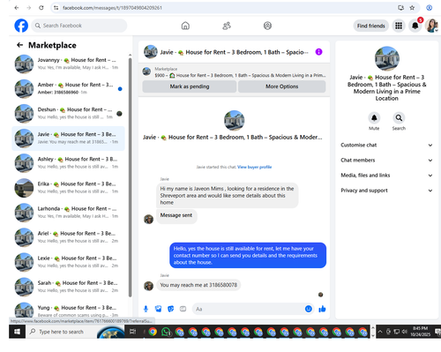The width and height of the screenshot is (441, 352).
Task: Go back using the Marketplace arrow
Action: (19, 45)
